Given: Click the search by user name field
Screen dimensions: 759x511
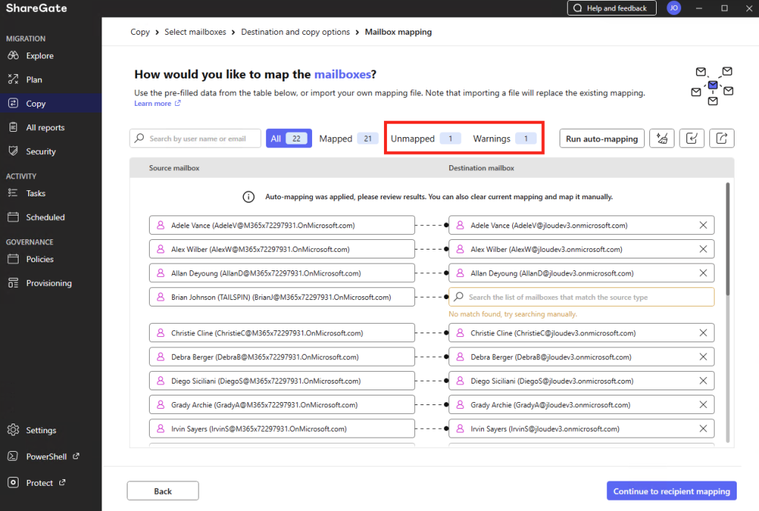Looking at the screenshot, I should point(195,138).
